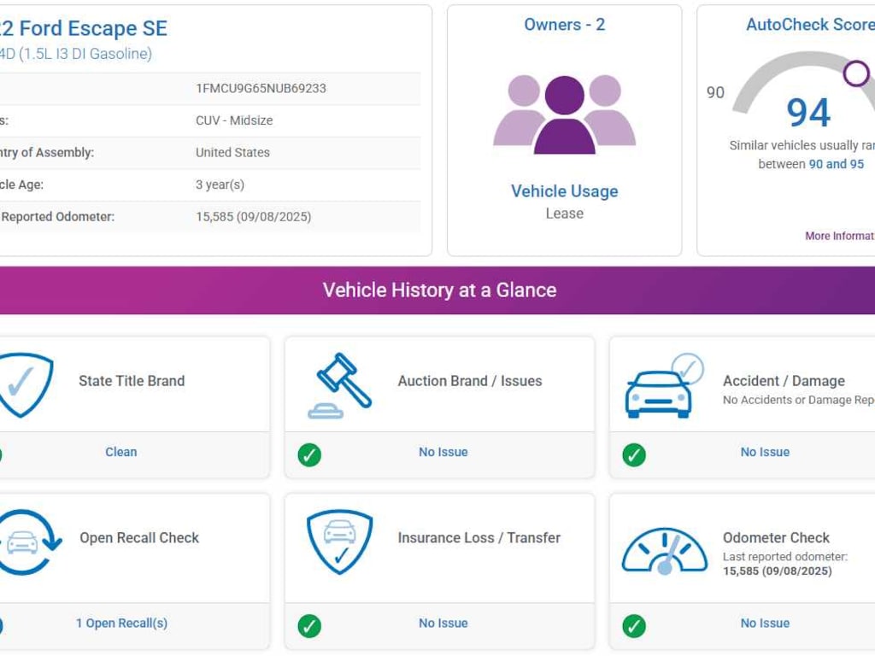The height and width of the screenshot is (656, 875).
Task: Click the Clean title status link
Action: pos(120,452)
